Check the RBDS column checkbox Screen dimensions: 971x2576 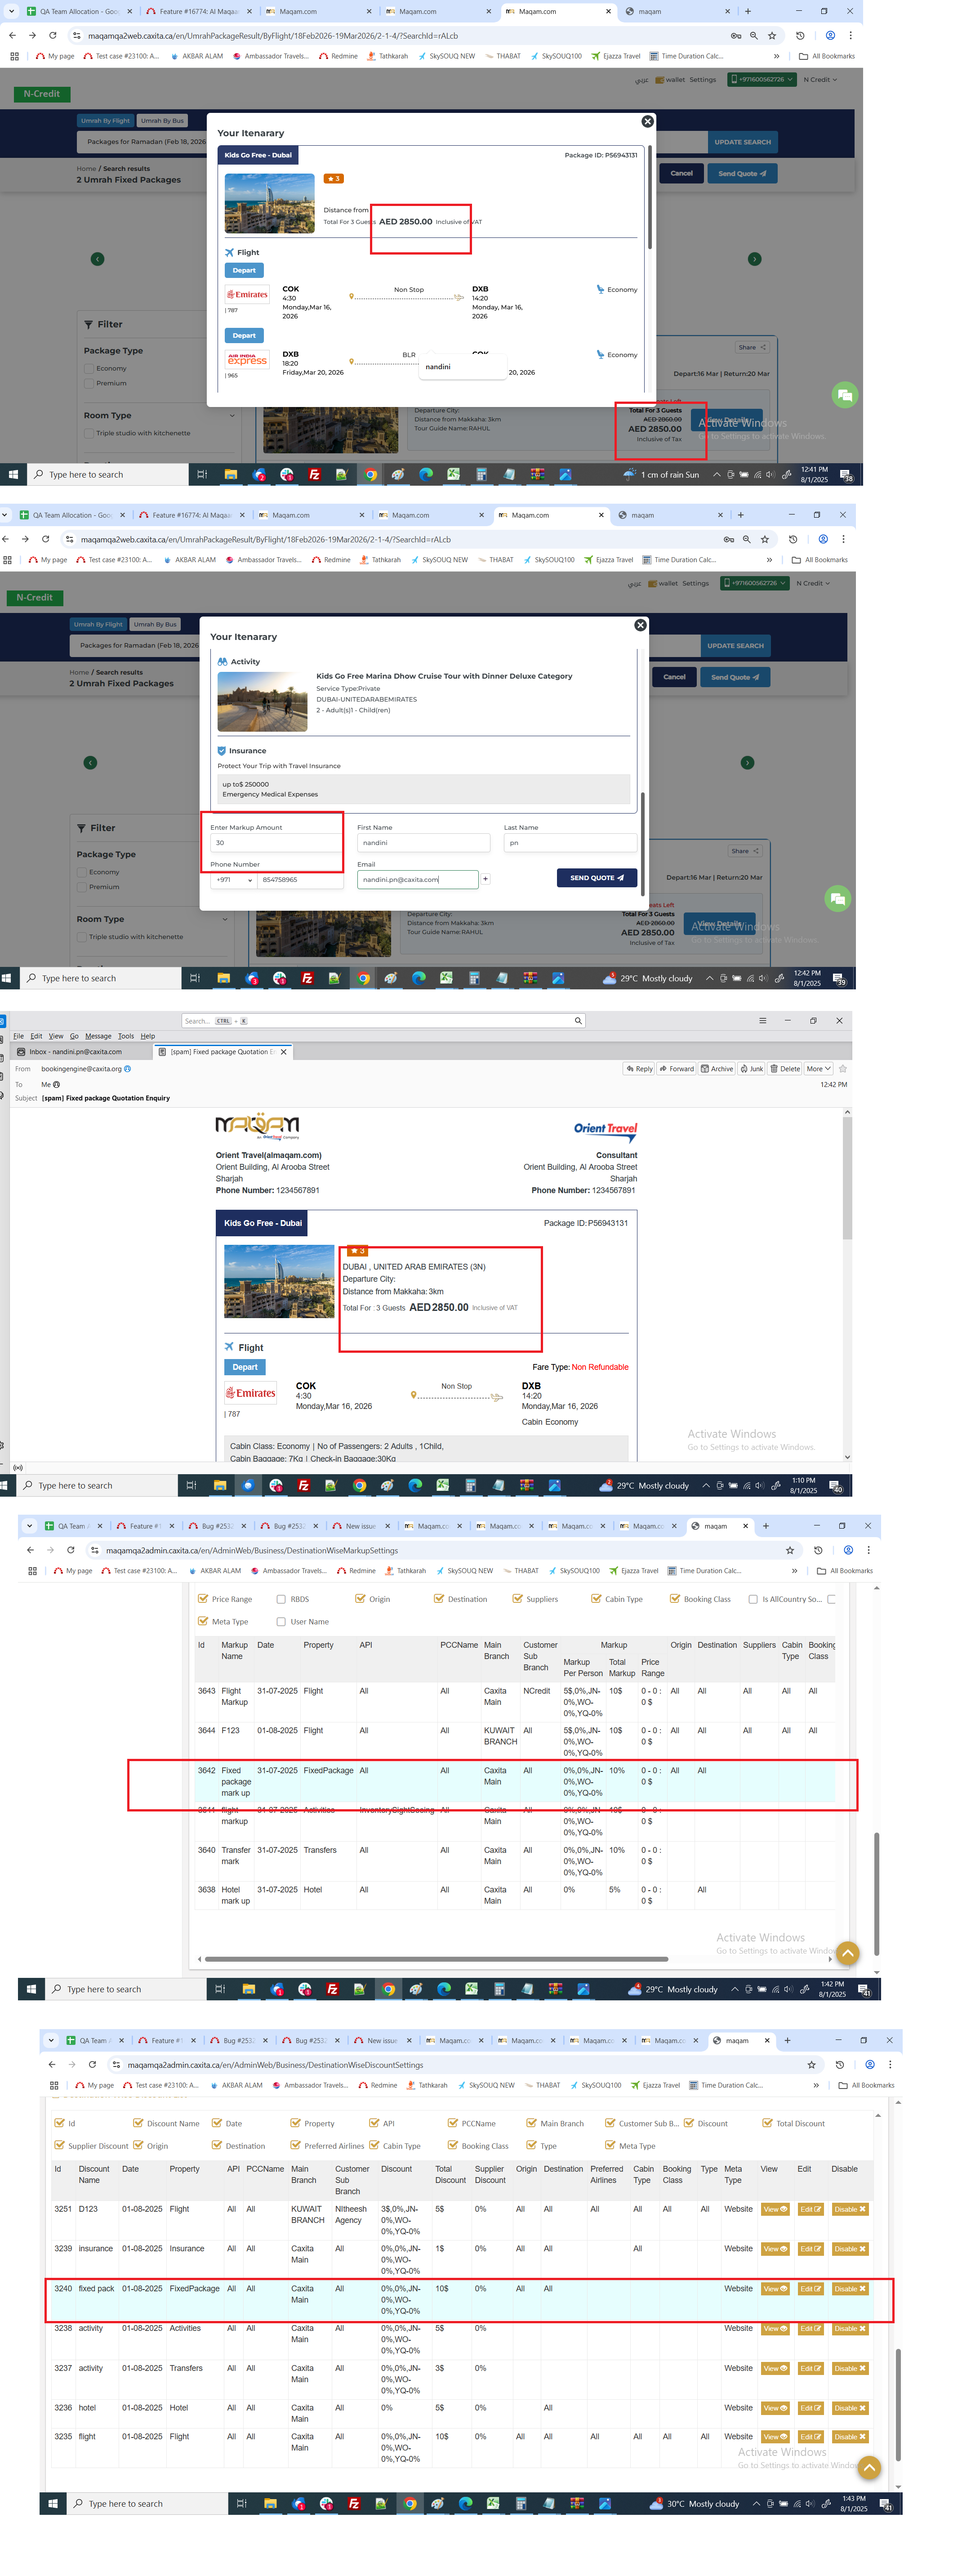pyautogui.click(x=281, y=1599)
